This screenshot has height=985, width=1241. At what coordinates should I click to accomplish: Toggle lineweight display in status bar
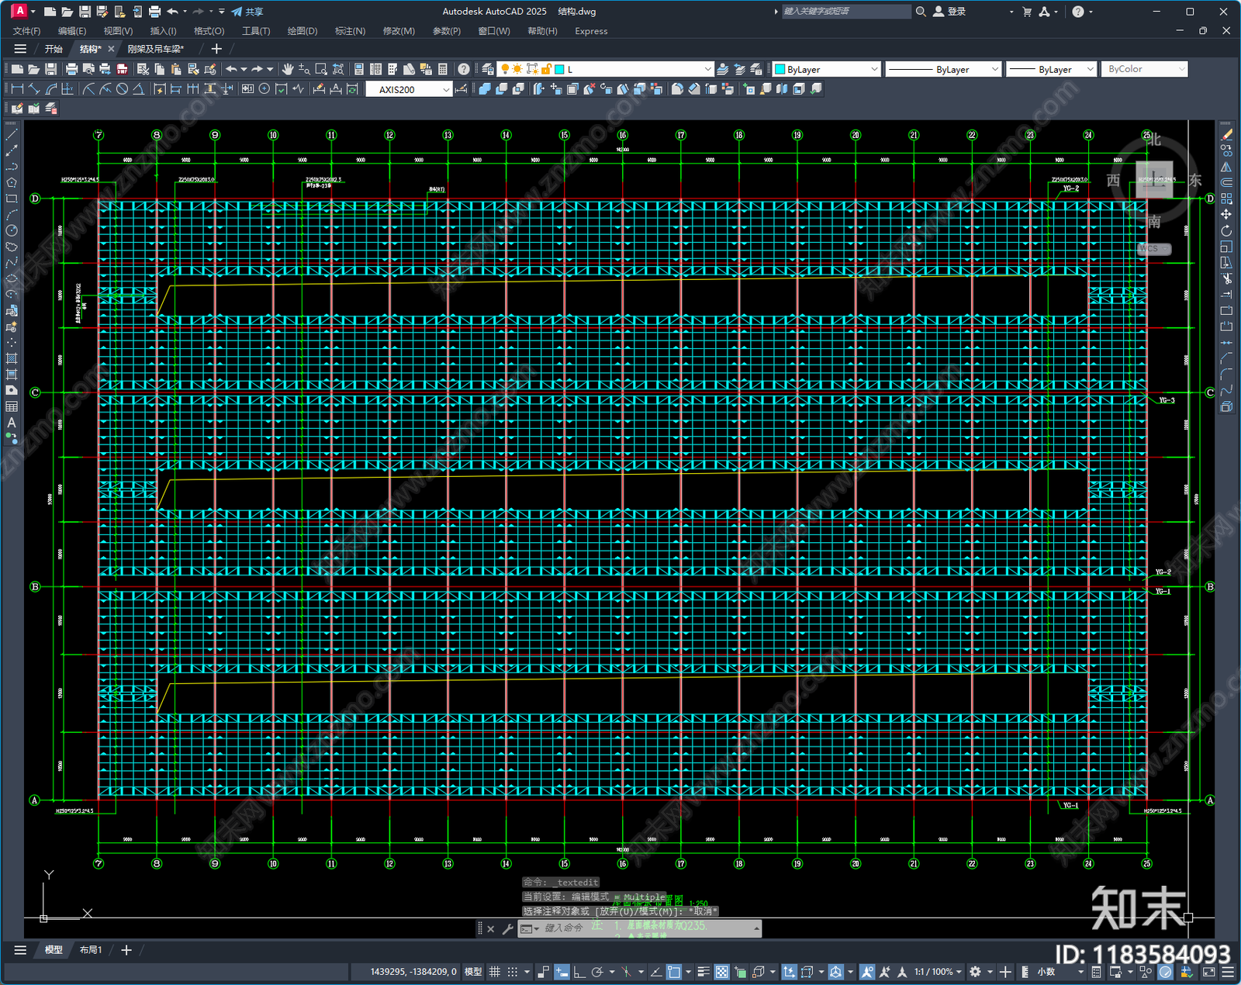tap(703, 972)
